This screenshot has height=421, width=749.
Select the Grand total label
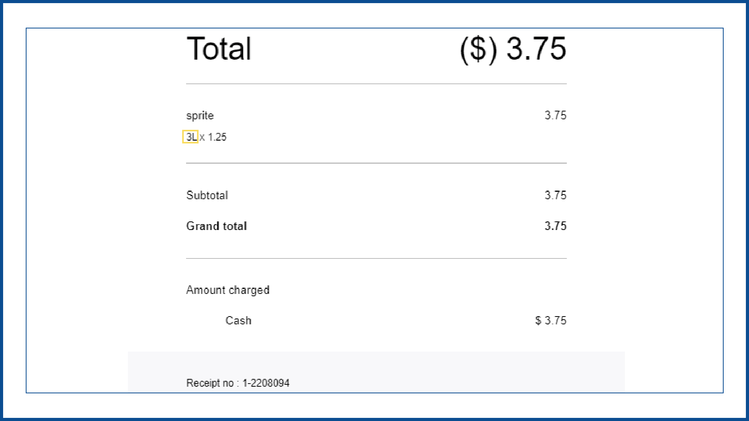(x=217, y=226)
